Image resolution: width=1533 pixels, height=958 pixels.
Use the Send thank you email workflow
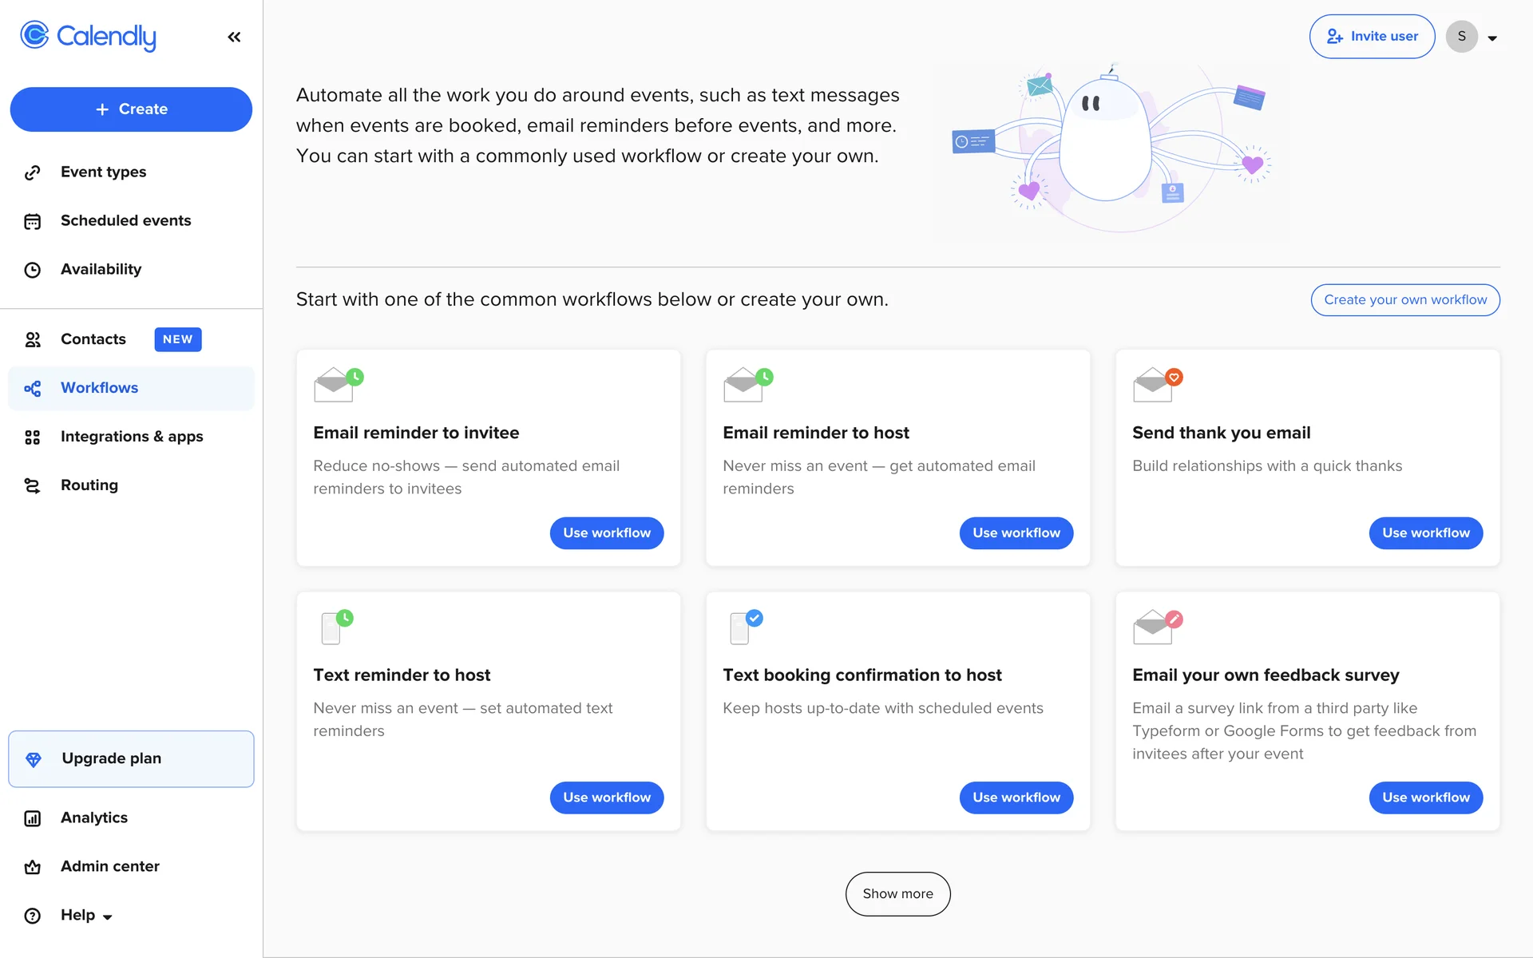point(1425,533)
